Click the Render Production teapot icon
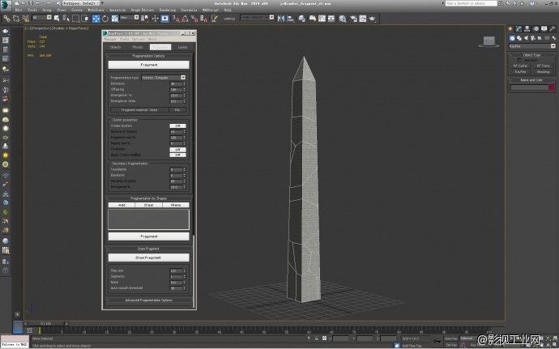 click(373, 19)
